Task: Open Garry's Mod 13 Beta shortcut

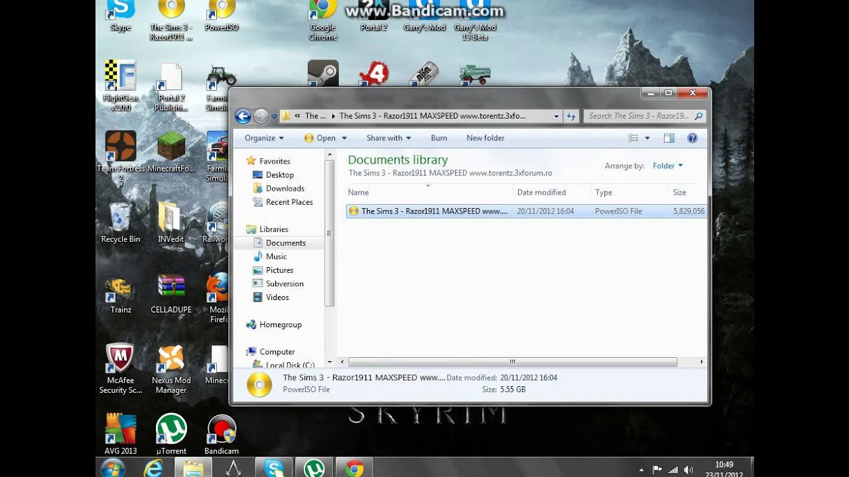Action: [x=475, y=20]
